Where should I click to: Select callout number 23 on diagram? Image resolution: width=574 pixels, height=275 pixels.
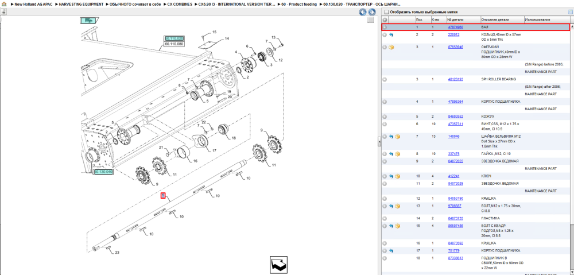[117, 252]
